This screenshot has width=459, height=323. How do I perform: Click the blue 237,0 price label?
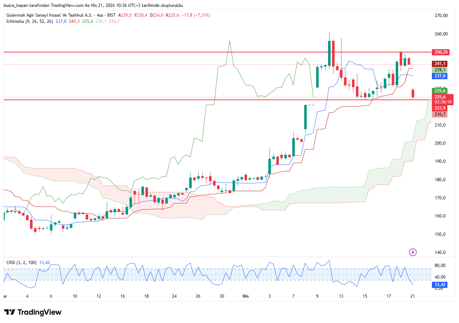[x=440, y=76]
